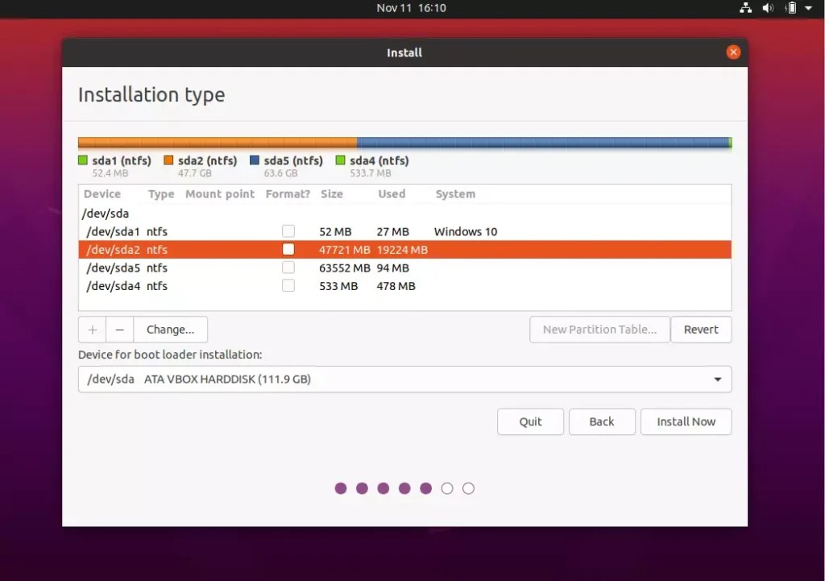Open the Change... partition dialog
The width and height of the screenshot is (825, 581).
tap(170, 330)
